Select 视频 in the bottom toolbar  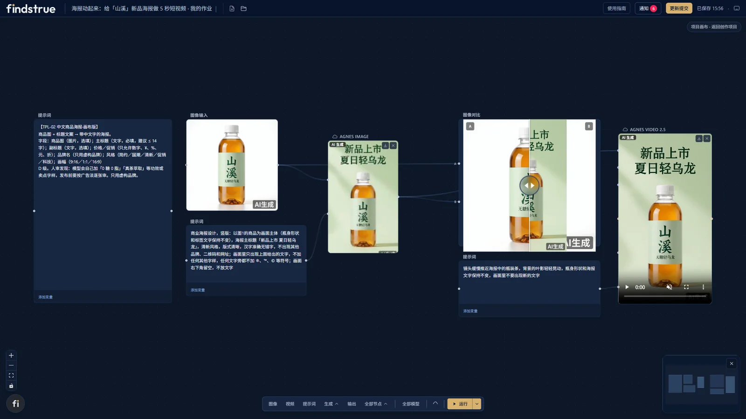pos(290,404)
